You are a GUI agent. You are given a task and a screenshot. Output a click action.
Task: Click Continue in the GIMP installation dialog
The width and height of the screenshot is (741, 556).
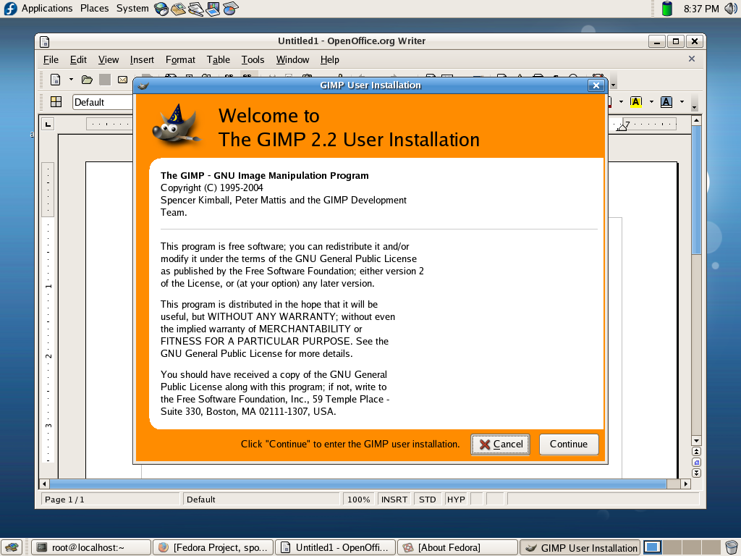click(x=569, y=445)
